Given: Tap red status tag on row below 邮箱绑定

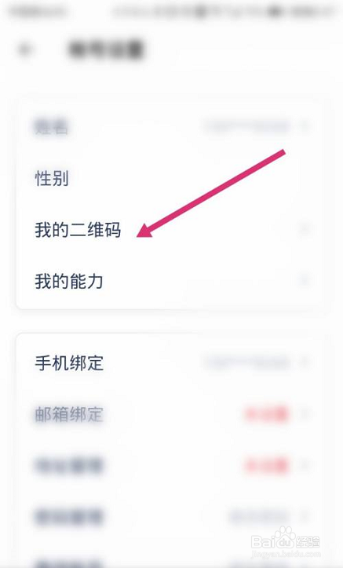Looking at the screenshot, I should click(x=267, y=465).
